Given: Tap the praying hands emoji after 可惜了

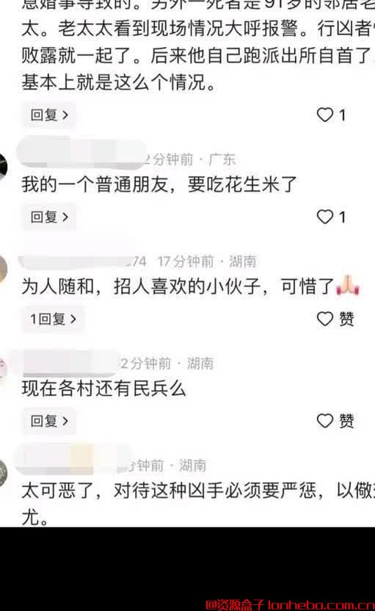Looking at the screenshot, I should 347,285.
